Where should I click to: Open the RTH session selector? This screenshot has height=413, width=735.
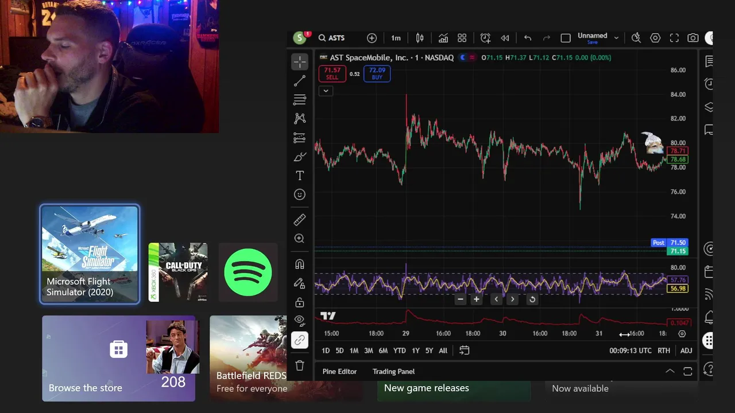point(664,350)
